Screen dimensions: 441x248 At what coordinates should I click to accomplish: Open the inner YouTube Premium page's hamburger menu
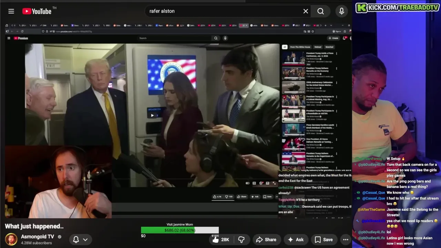[x=9, y=38]
